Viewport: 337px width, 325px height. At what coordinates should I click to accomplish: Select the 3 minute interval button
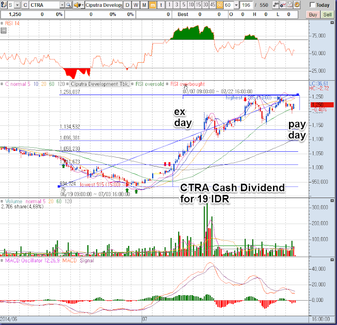pyautogui.click(x=177, y=5)
